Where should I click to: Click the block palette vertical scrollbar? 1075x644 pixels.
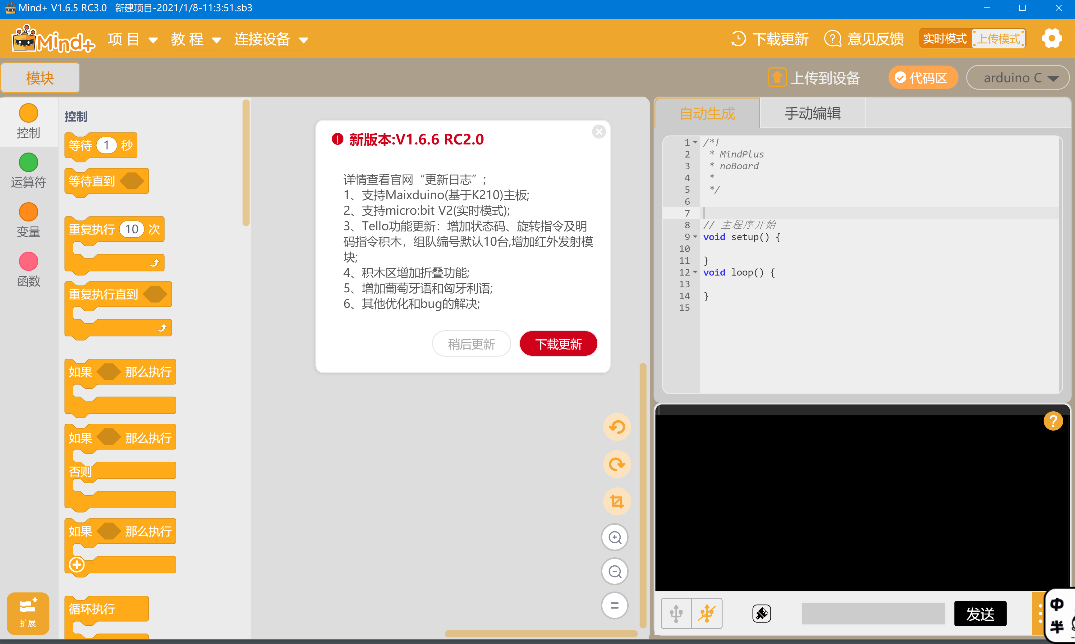tap(246, 163)
